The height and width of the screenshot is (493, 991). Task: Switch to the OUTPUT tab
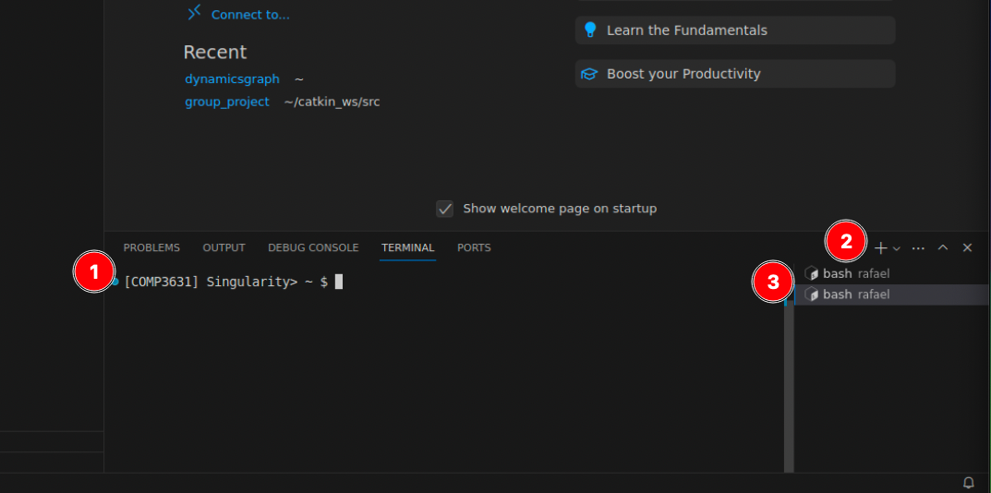pos(224,247)
